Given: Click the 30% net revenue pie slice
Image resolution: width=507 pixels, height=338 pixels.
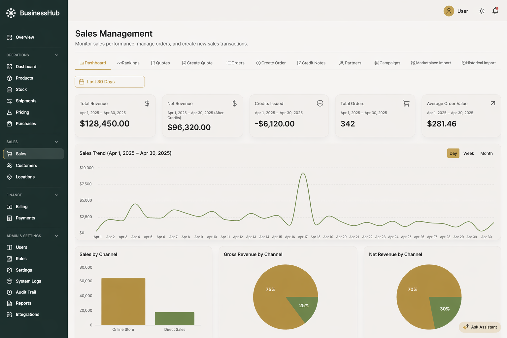Looking at the screenshot, I should coord(445,309).
